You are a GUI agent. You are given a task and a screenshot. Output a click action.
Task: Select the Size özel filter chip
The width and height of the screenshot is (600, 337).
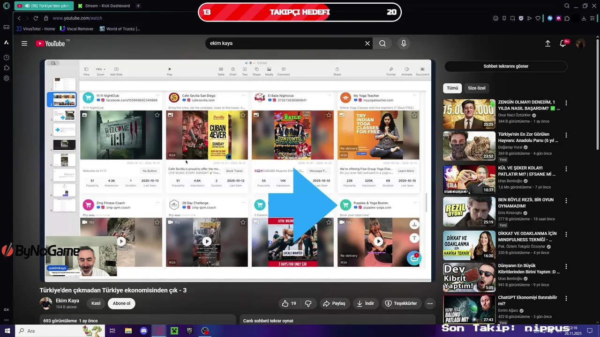(x=477, y=88)
